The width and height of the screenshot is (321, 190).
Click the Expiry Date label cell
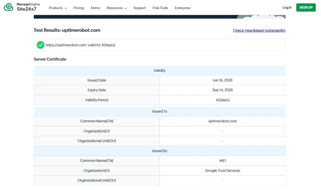click(97, 90)
